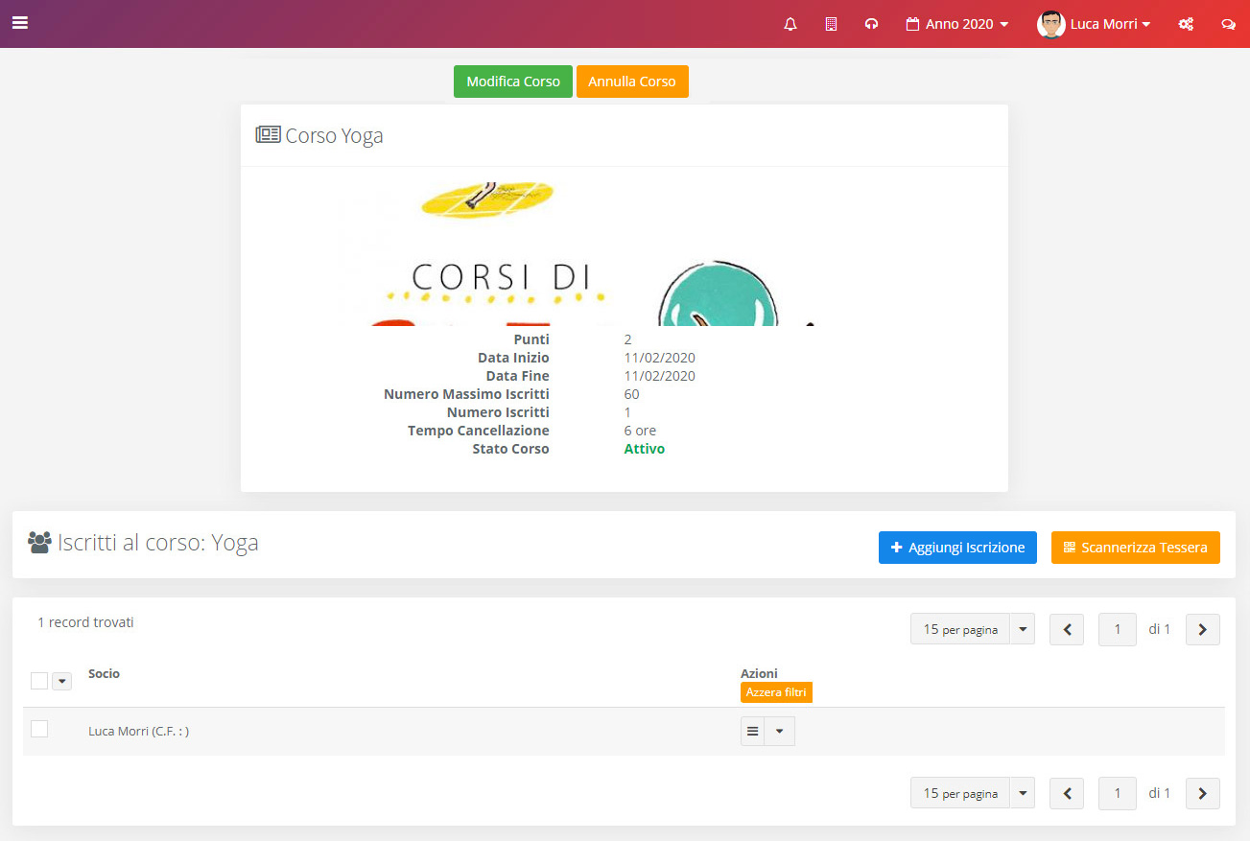Open the notifications bell
The width and height of the screenshot is (1250, 841).
tap(790, 24)
